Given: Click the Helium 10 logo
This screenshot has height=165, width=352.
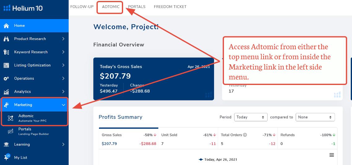Looking at the screenshot, I should [23, 8].
